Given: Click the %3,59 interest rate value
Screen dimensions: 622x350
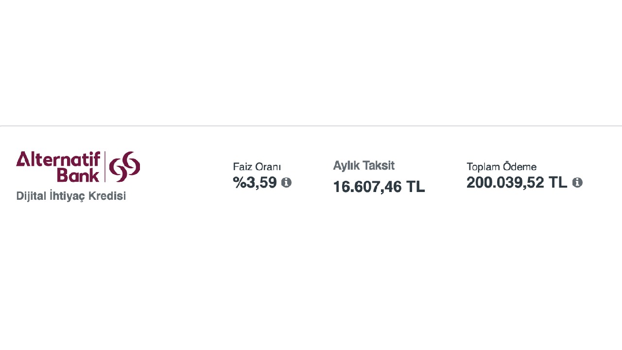Looking at the screenshot, I should (x=255, y=183).
